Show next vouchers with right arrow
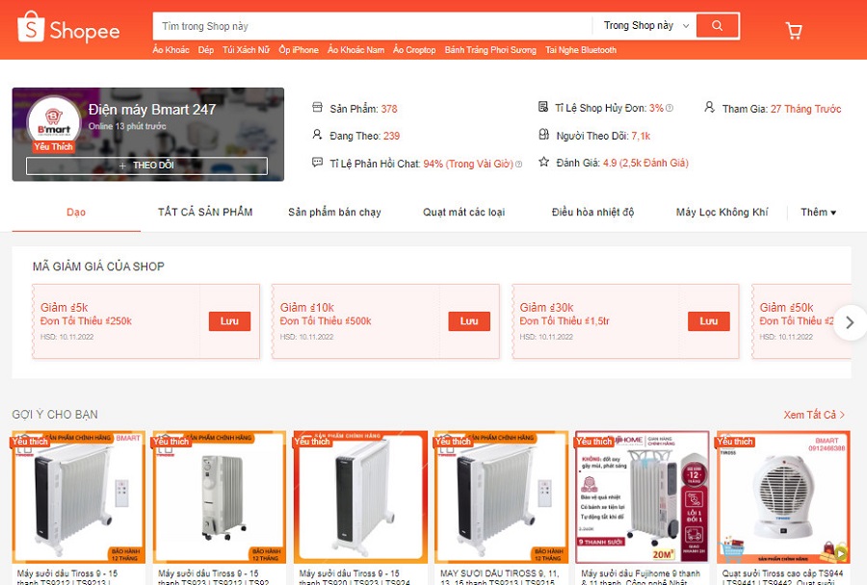Image resolution: width=867 pixels, height=585 pixels. [850, 322]
